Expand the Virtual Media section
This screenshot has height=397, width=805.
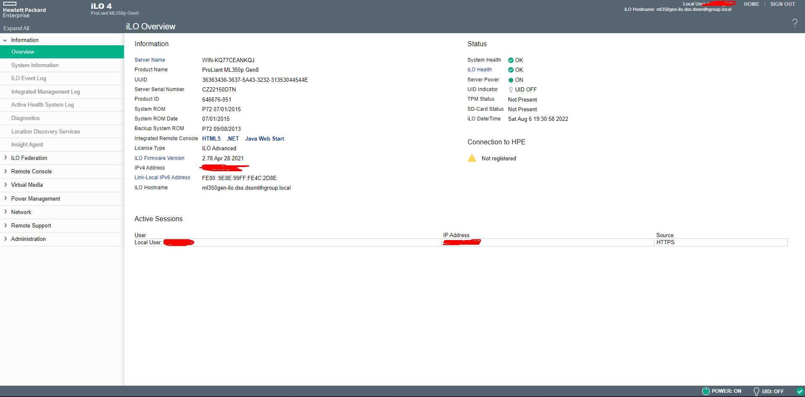[5, 185]
